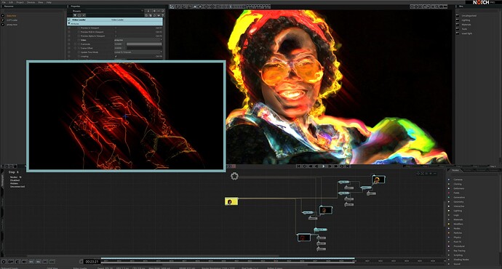Expand the Cameras category in Nodes list
502x269 pixels.
pyautogui.click(x=458, y=180)
